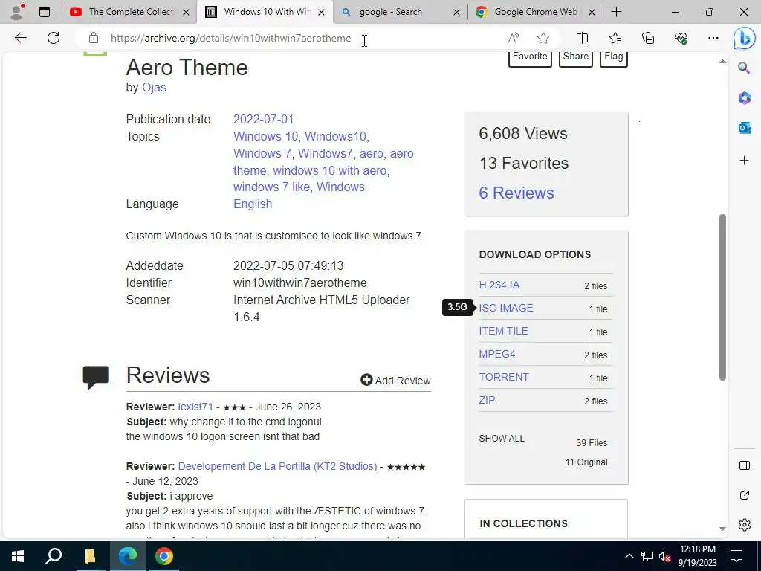Open uploader Ojas profile link
The image size is (761, 571).
pos(154,88)
